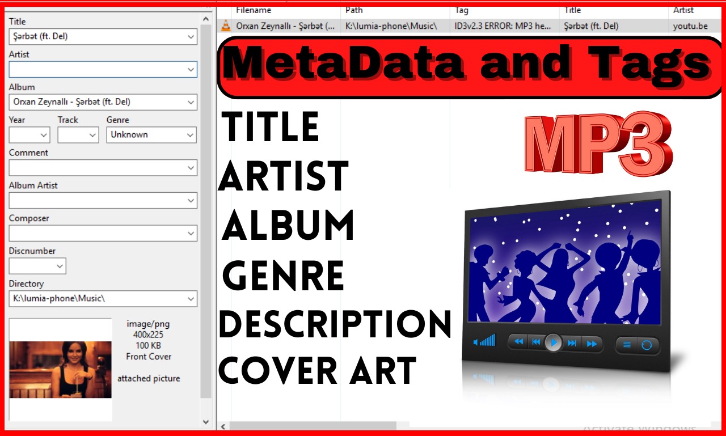Open the Directory path dropdown arrow
This screenshot has height=436, width=726.
coord(191,299)
